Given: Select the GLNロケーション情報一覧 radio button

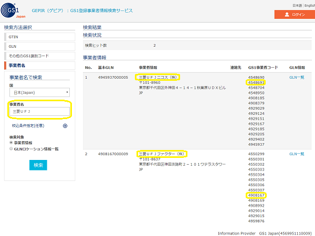Looking at the screenshot, I should tap(11, 149).
